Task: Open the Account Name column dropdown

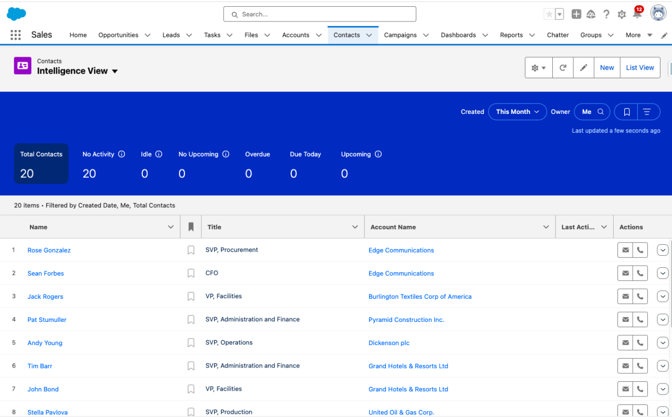Action: coord(546,227)
